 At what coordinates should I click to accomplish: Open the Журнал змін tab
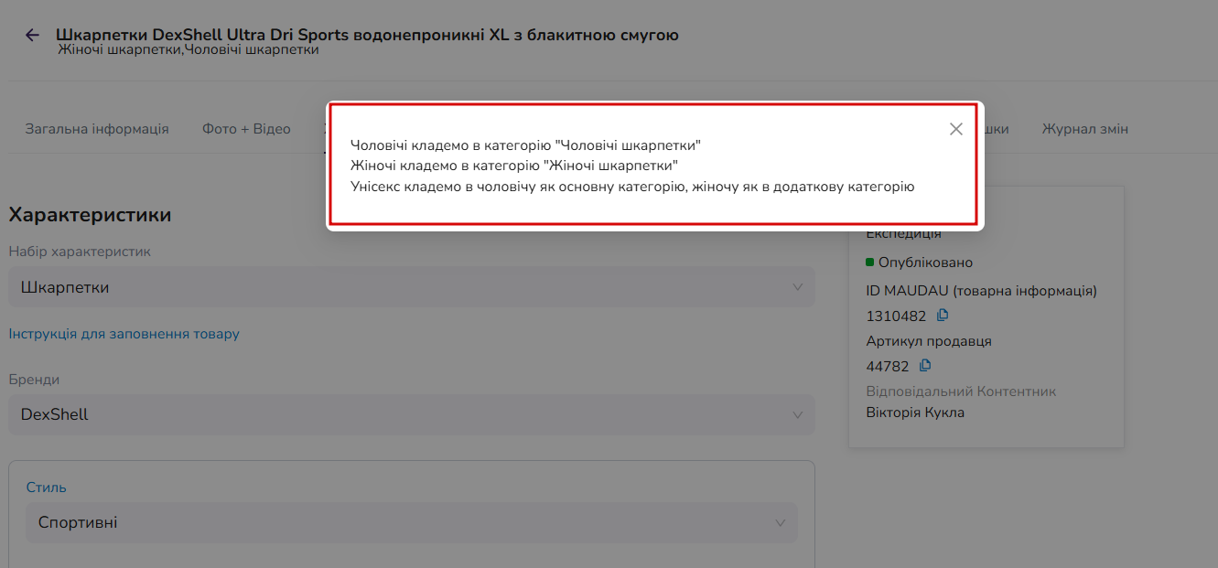tap(1085, 129)
